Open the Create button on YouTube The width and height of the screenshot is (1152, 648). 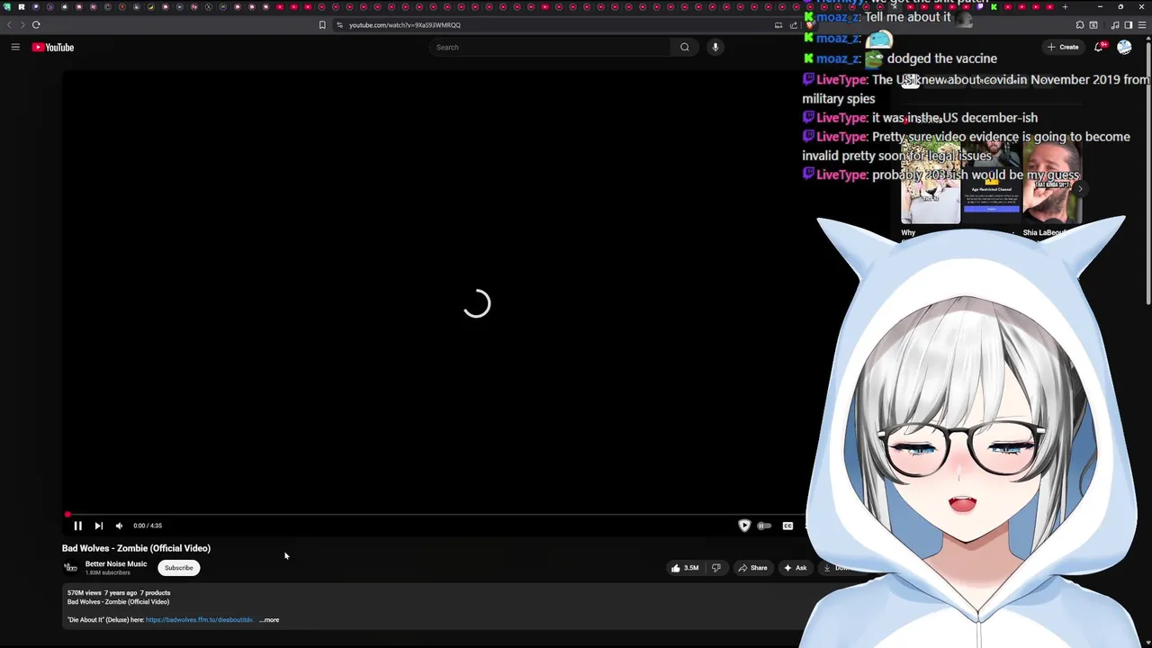click(1063, 47)
